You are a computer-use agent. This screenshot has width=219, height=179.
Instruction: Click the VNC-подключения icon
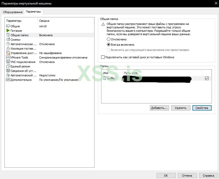(x=8, y=62)
